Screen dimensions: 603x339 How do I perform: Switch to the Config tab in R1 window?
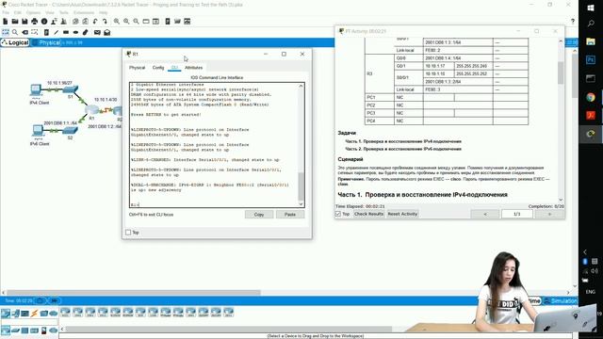click(x=158, y=68)
